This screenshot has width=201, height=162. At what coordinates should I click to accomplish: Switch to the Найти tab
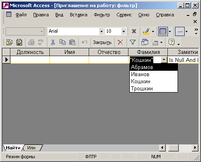13,148
